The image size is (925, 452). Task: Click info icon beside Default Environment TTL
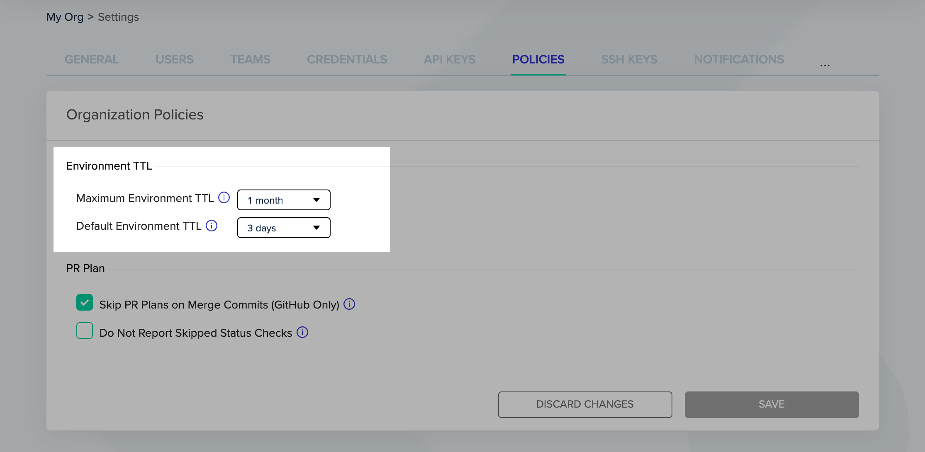coord(212,226)
